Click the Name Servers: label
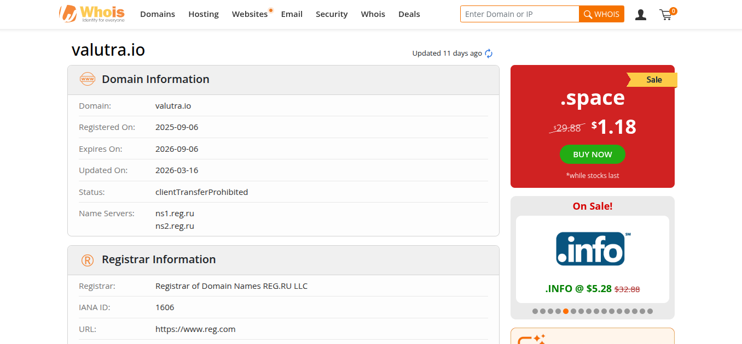The width and height of the screenshot is (742, 344). [x=107, y=213]
